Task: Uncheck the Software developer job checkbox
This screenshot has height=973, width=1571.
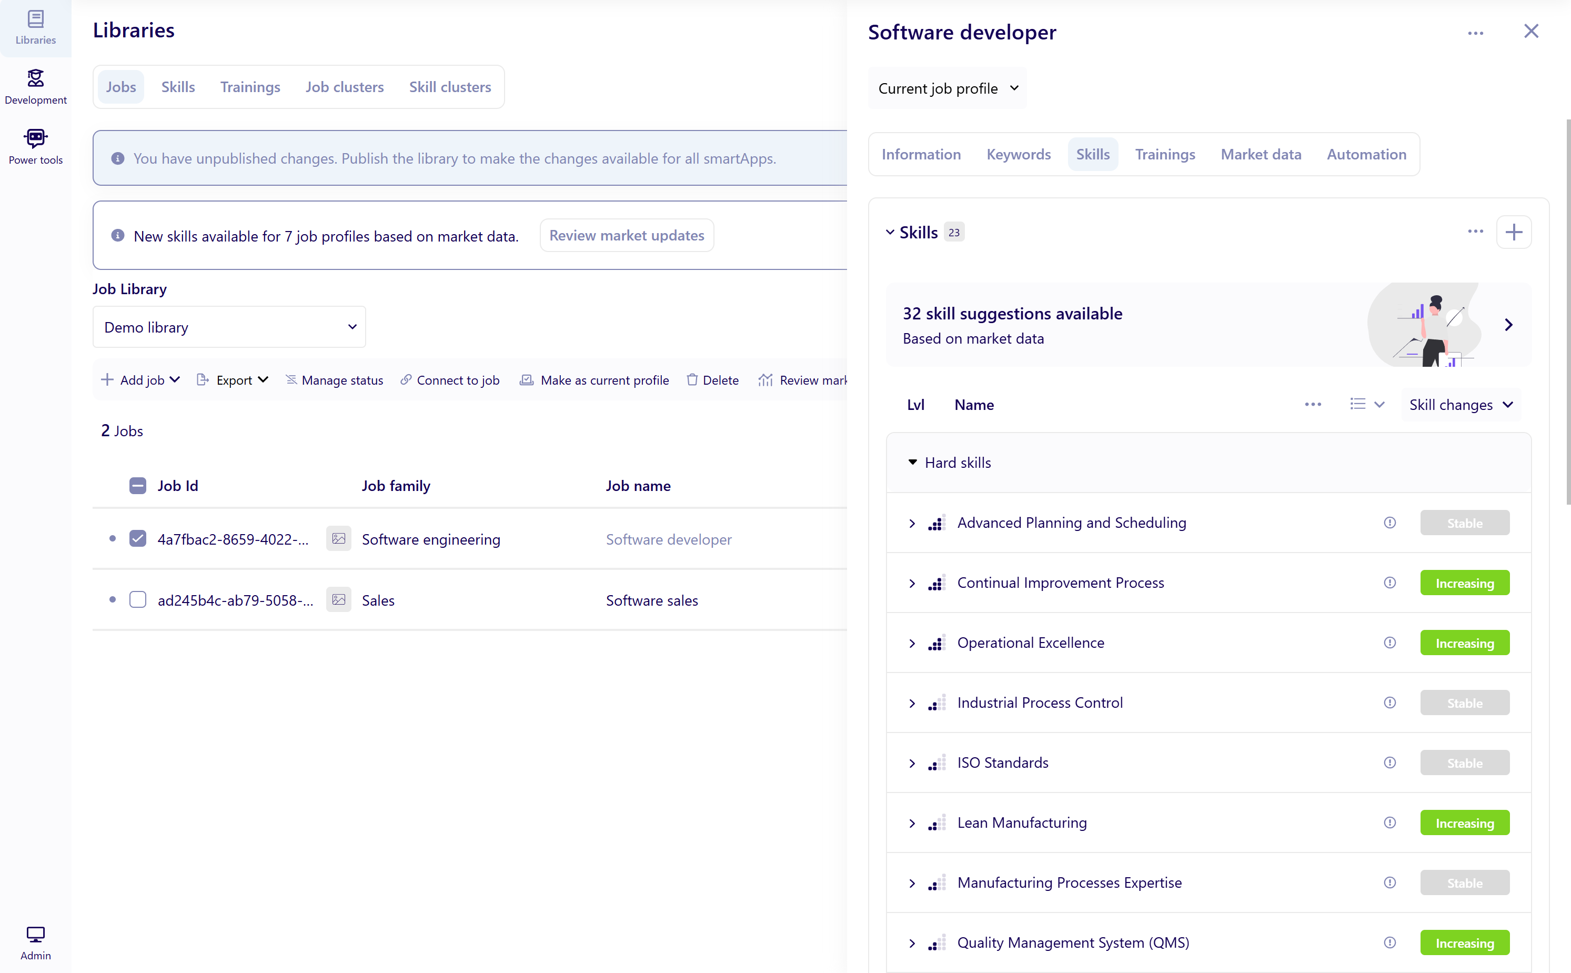Action: coord(138,539)
